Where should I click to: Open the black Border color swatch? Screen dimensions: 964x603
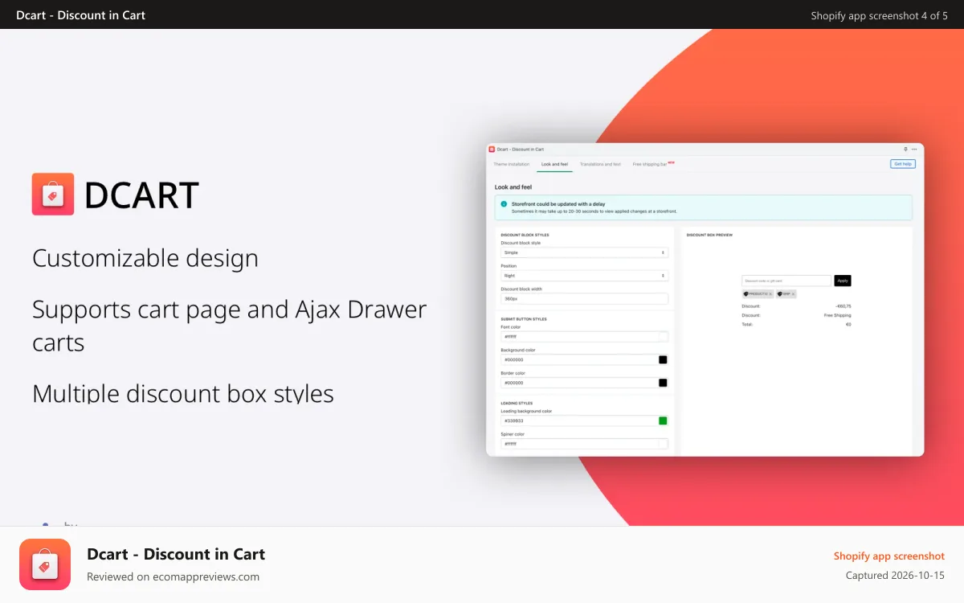click(x=663, y=383)
